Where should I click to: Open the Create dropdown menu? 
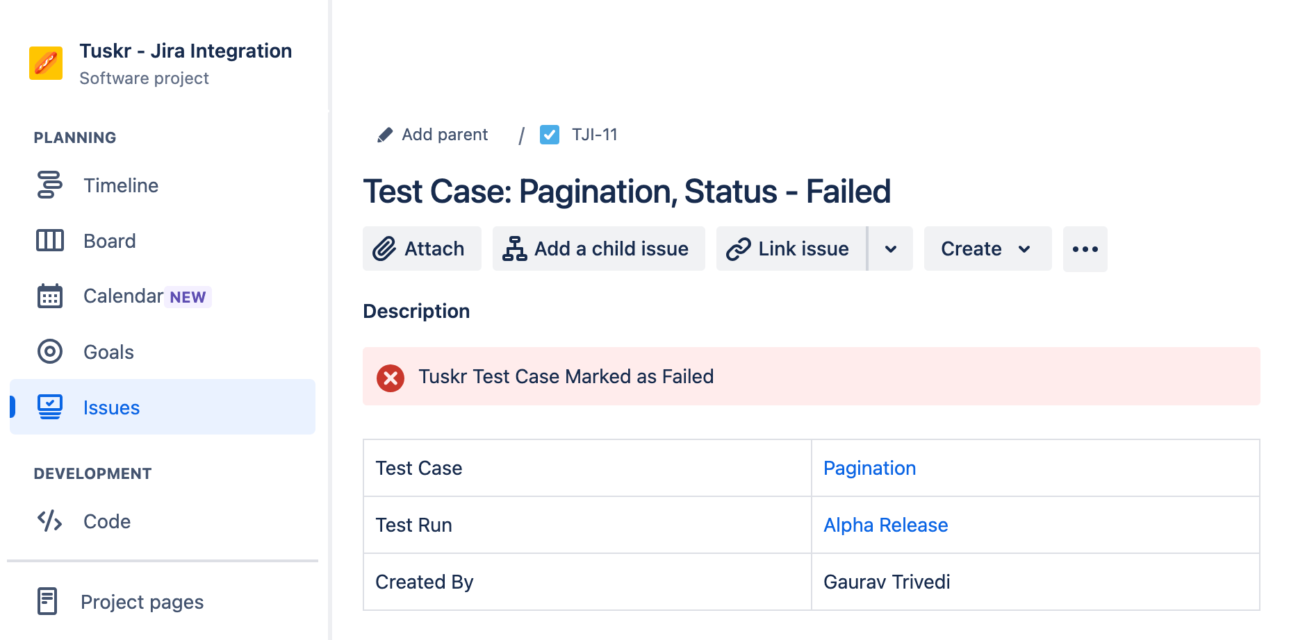(987, 249)
